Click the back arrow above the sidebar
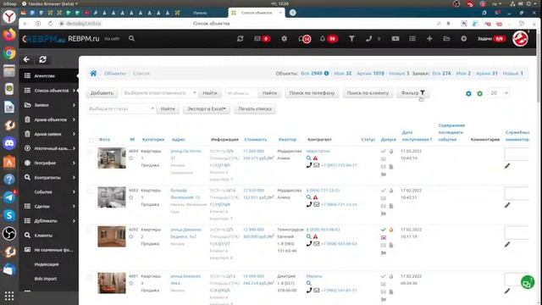Image resolution: width=542 pixels, height=305 pixels. pos(26,59)
